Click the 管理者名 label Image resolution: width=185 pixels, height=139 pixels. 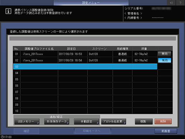click(133, 13)
